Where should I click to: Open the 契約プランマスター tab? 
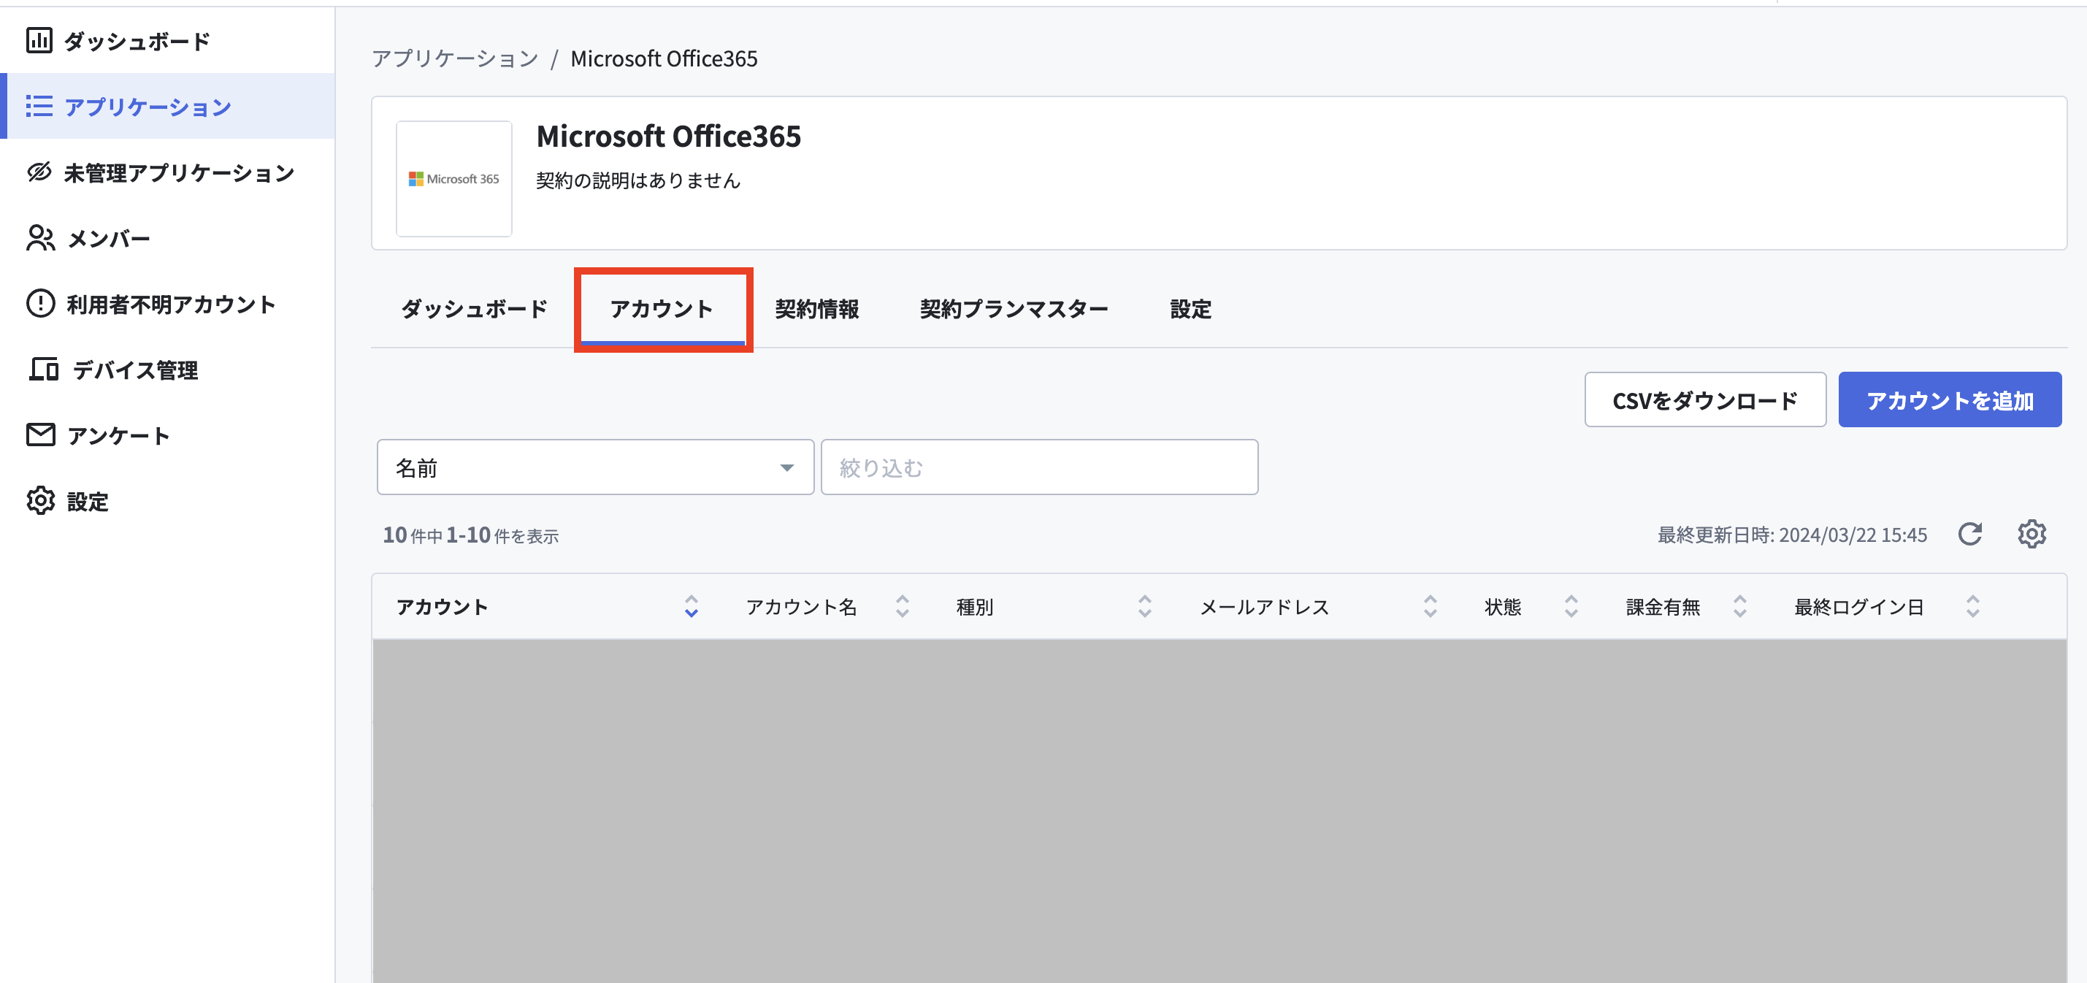click(x=1014, y=309)
